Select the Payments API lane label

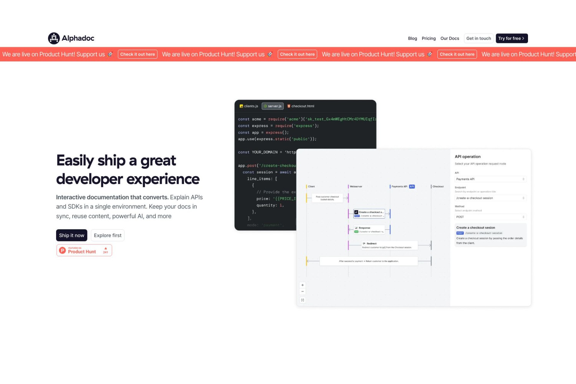[399, 187]
